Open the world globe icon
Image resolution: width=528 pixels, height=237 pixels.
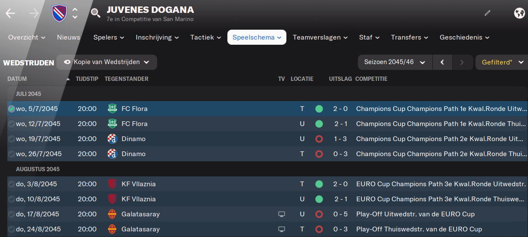(519, 13)
